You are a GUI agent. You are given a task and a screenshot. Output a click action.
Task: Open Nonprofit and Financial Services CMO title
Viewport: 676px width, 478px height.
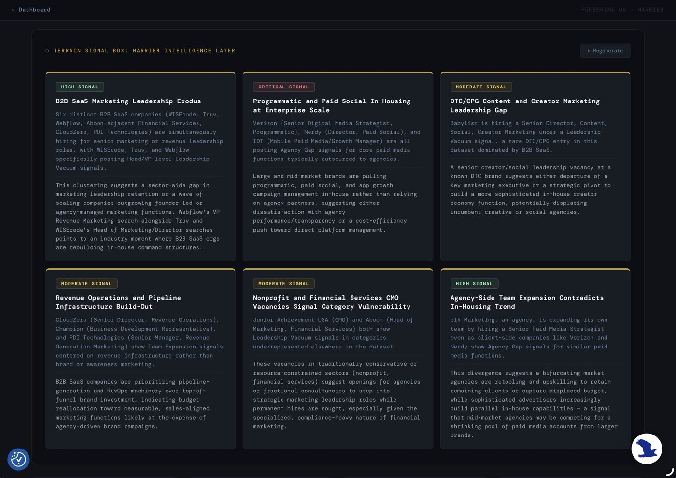click(332, 302)
